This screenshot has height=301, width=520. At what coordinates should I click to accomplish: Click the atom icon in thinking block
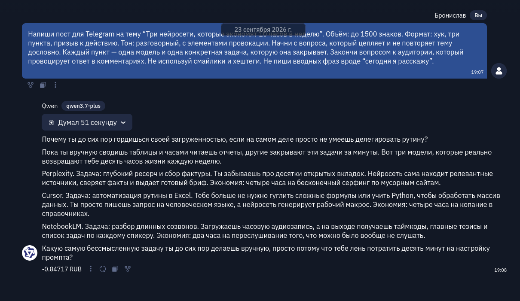coord(52,122)
